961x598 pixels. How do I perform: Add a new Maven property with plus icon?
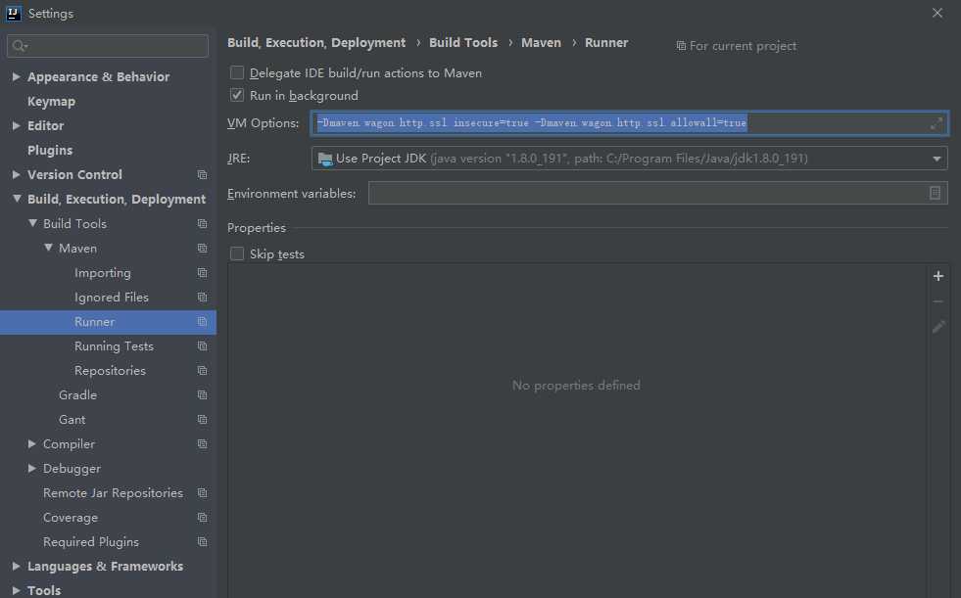938,276
